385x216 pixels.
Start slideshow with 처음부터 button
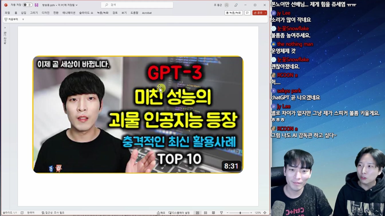click(x=11, y=19)
